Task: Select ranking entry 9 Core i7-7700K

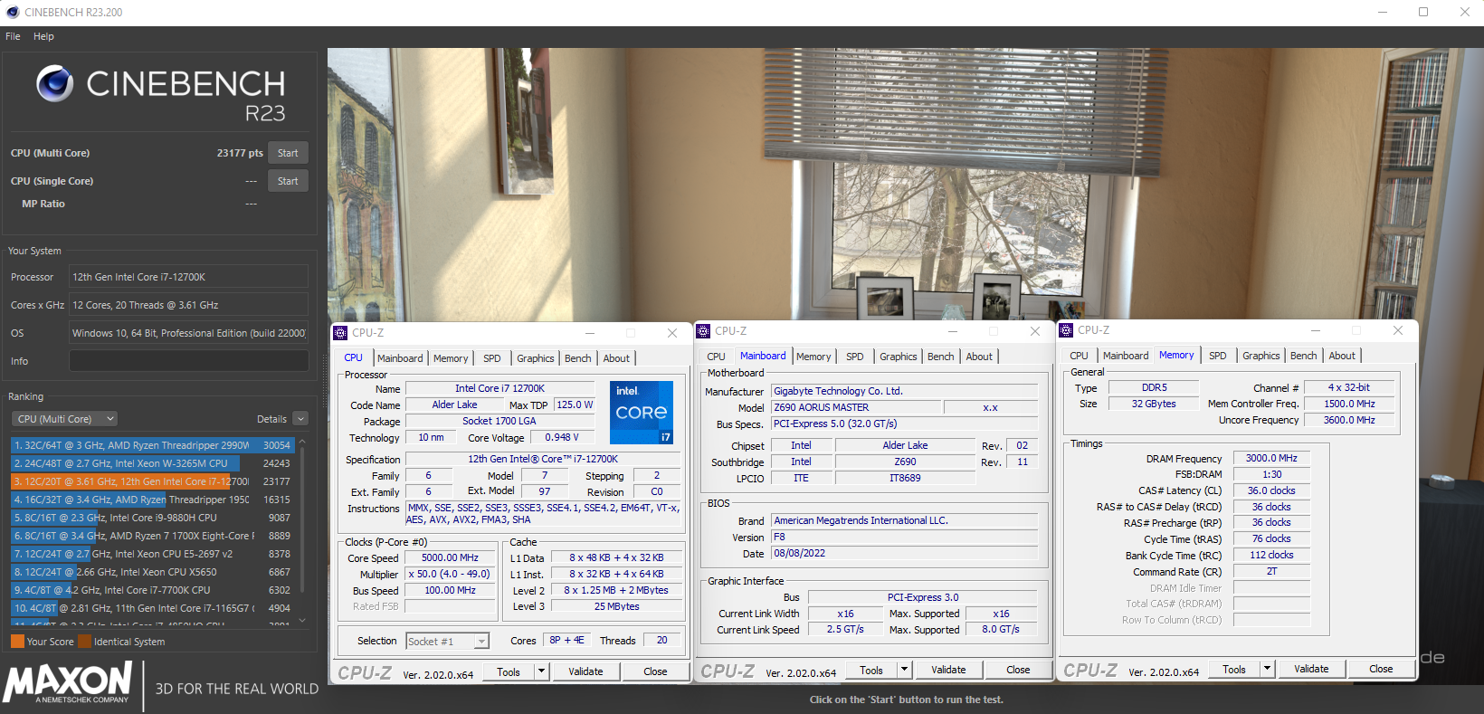Action: click(x=152, y=590)
